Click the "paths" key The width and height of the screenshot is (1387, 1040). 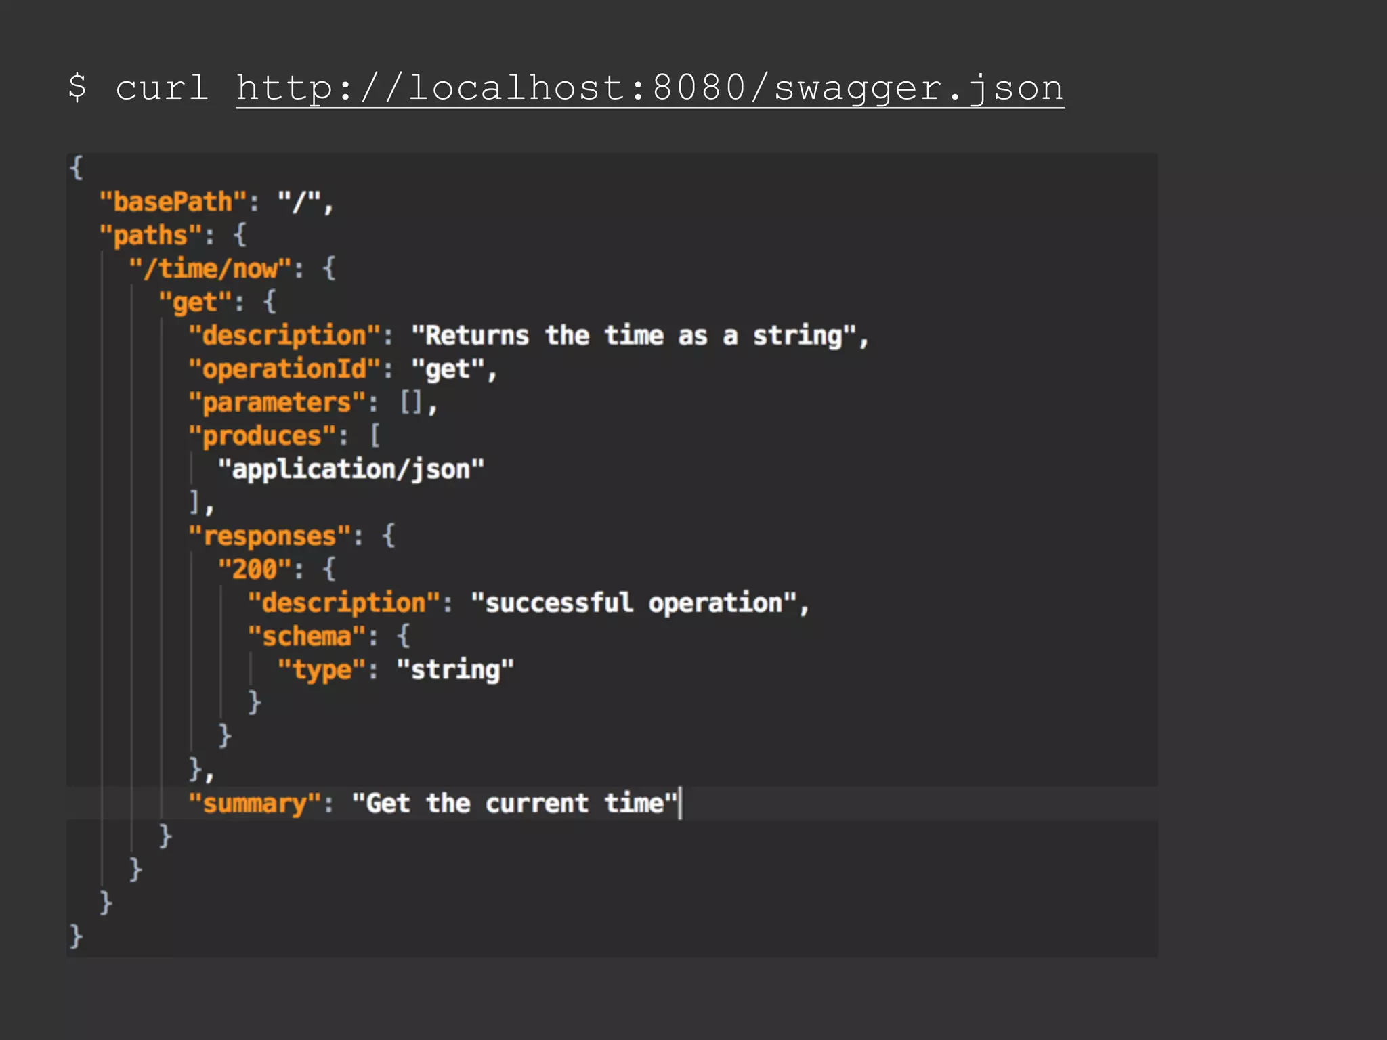tap(150, 236)
